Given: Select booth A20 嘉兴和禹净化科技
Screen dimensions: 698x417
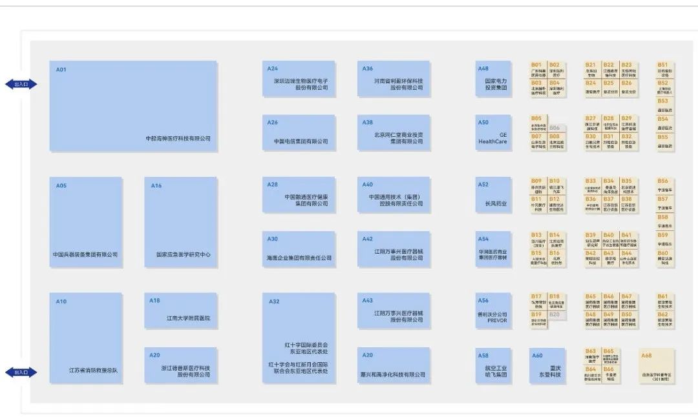Looking at the screenshot, I should click(394, 365).
